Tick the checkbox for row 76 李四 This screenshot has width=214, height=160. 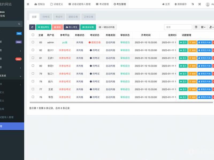click(x=33, y=97)
